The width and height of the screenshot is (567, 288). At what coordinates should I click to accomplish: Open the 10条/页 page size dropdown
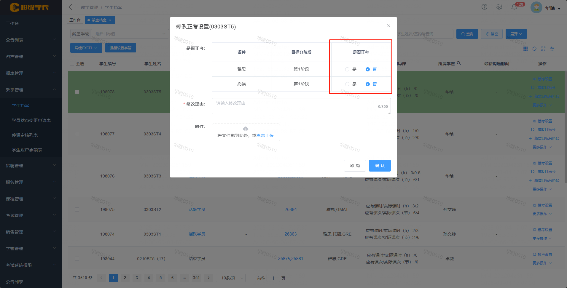pyautogui.click(x=230, y=278)
